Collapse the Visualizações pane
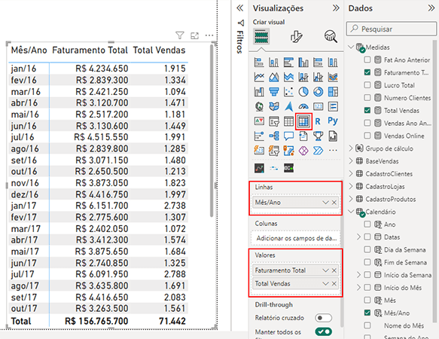439x339 pixels. [336, 8]
